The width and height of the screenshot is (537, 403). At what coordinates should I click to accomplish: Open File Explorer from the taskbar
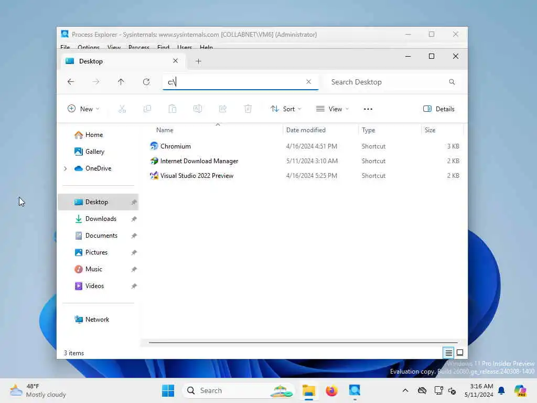[x=308, y=390]
